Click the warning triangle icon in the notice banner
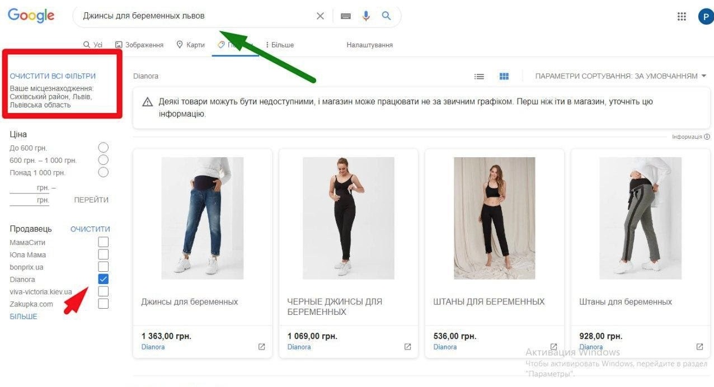714x387 pixels. pos(148,102)
